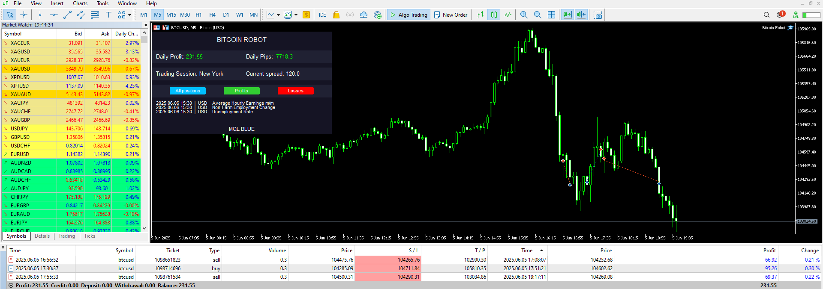Viewport: 823px width, 289px height.
Task: Click the Bitcoin Robot graduate cap icon
Action: click(790, 28)
